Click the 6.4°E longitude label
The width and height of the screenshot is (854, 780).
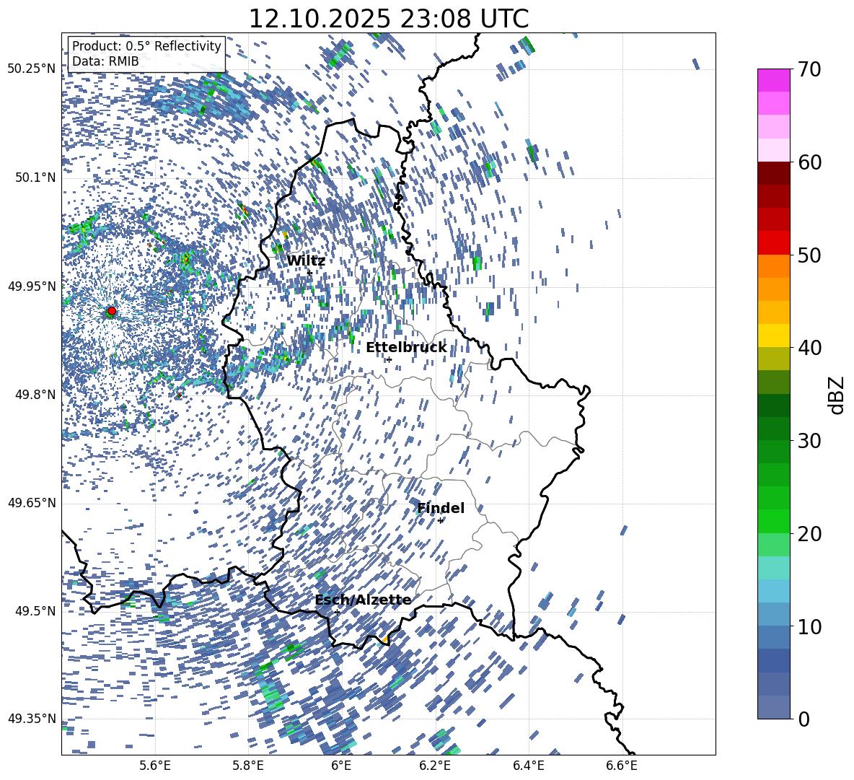(528, 766)
